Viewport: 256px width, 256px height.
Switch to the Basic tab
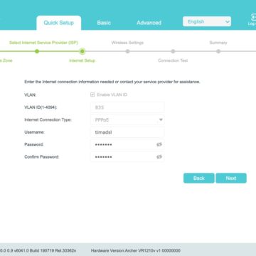(104, 23)
